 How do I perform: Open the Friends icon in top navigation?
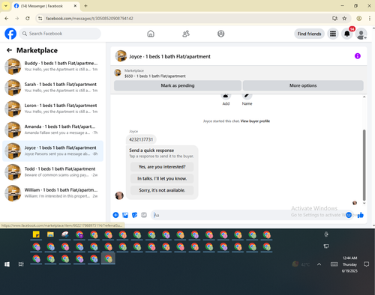click(x=186, y=34)
